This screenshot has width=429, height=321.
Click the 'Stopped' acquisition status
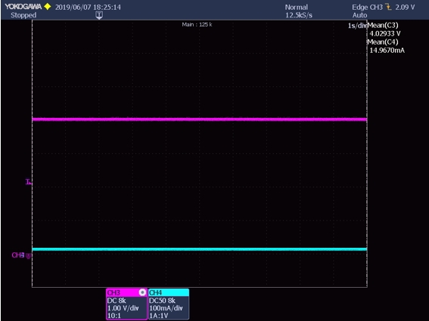coord(23,15)
